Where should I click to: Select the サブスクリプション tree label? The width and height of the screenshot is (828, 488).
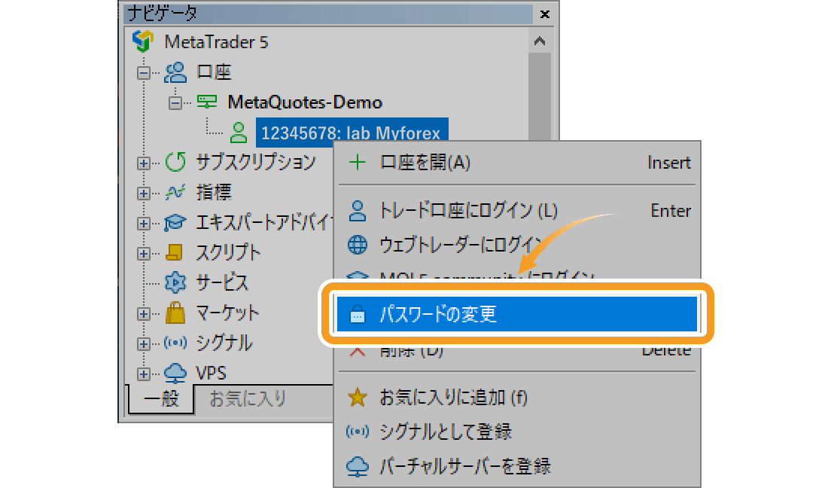[256, 162]
